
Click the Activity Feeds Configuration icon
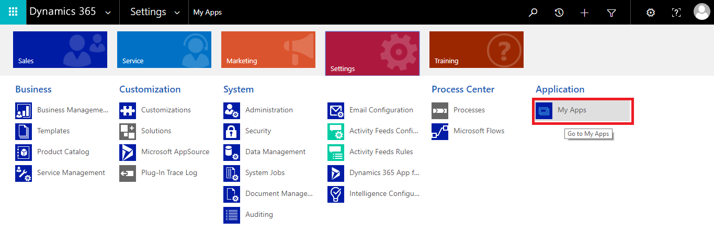pyautogui.click(x=336, y=131)
